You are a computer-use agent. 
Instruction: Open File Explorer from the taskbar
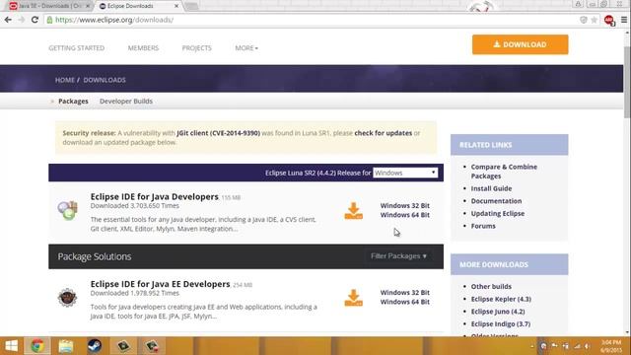click(66, 346)
